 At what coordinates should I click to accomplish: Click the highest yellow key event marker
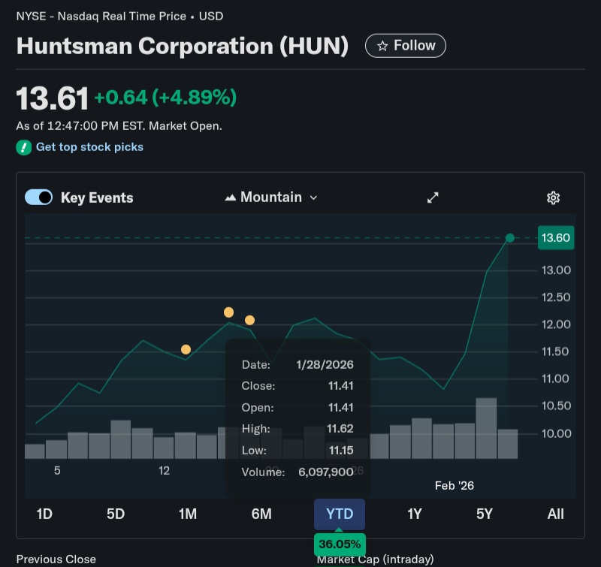tap(229, 312)
